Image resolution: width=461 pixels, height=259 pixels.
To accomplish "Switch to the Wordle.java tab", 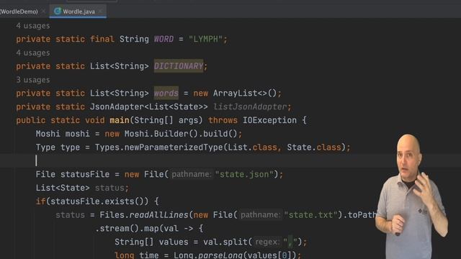I will (79, 12).
